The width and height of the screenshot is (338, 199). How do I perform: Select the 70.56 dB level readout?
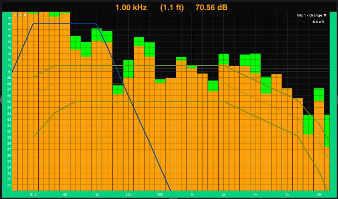pos(212,7)
